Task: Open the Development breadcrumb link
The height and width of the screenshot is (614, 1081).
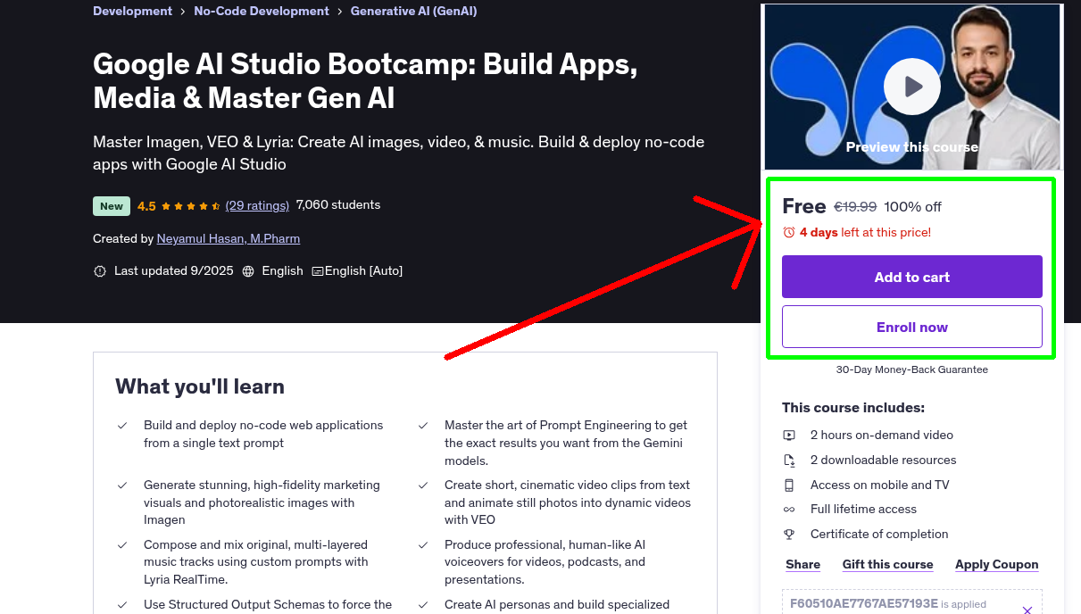Action: [x=132, y=12]
